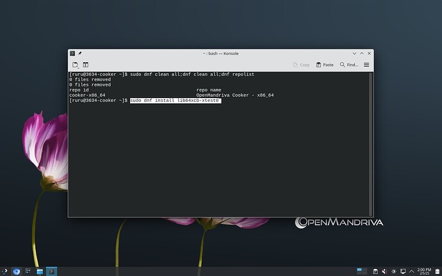442x276 pixels.
Task: Click the New Tab icon in Konsole toolbar
Action: click(x=75, y=65)
